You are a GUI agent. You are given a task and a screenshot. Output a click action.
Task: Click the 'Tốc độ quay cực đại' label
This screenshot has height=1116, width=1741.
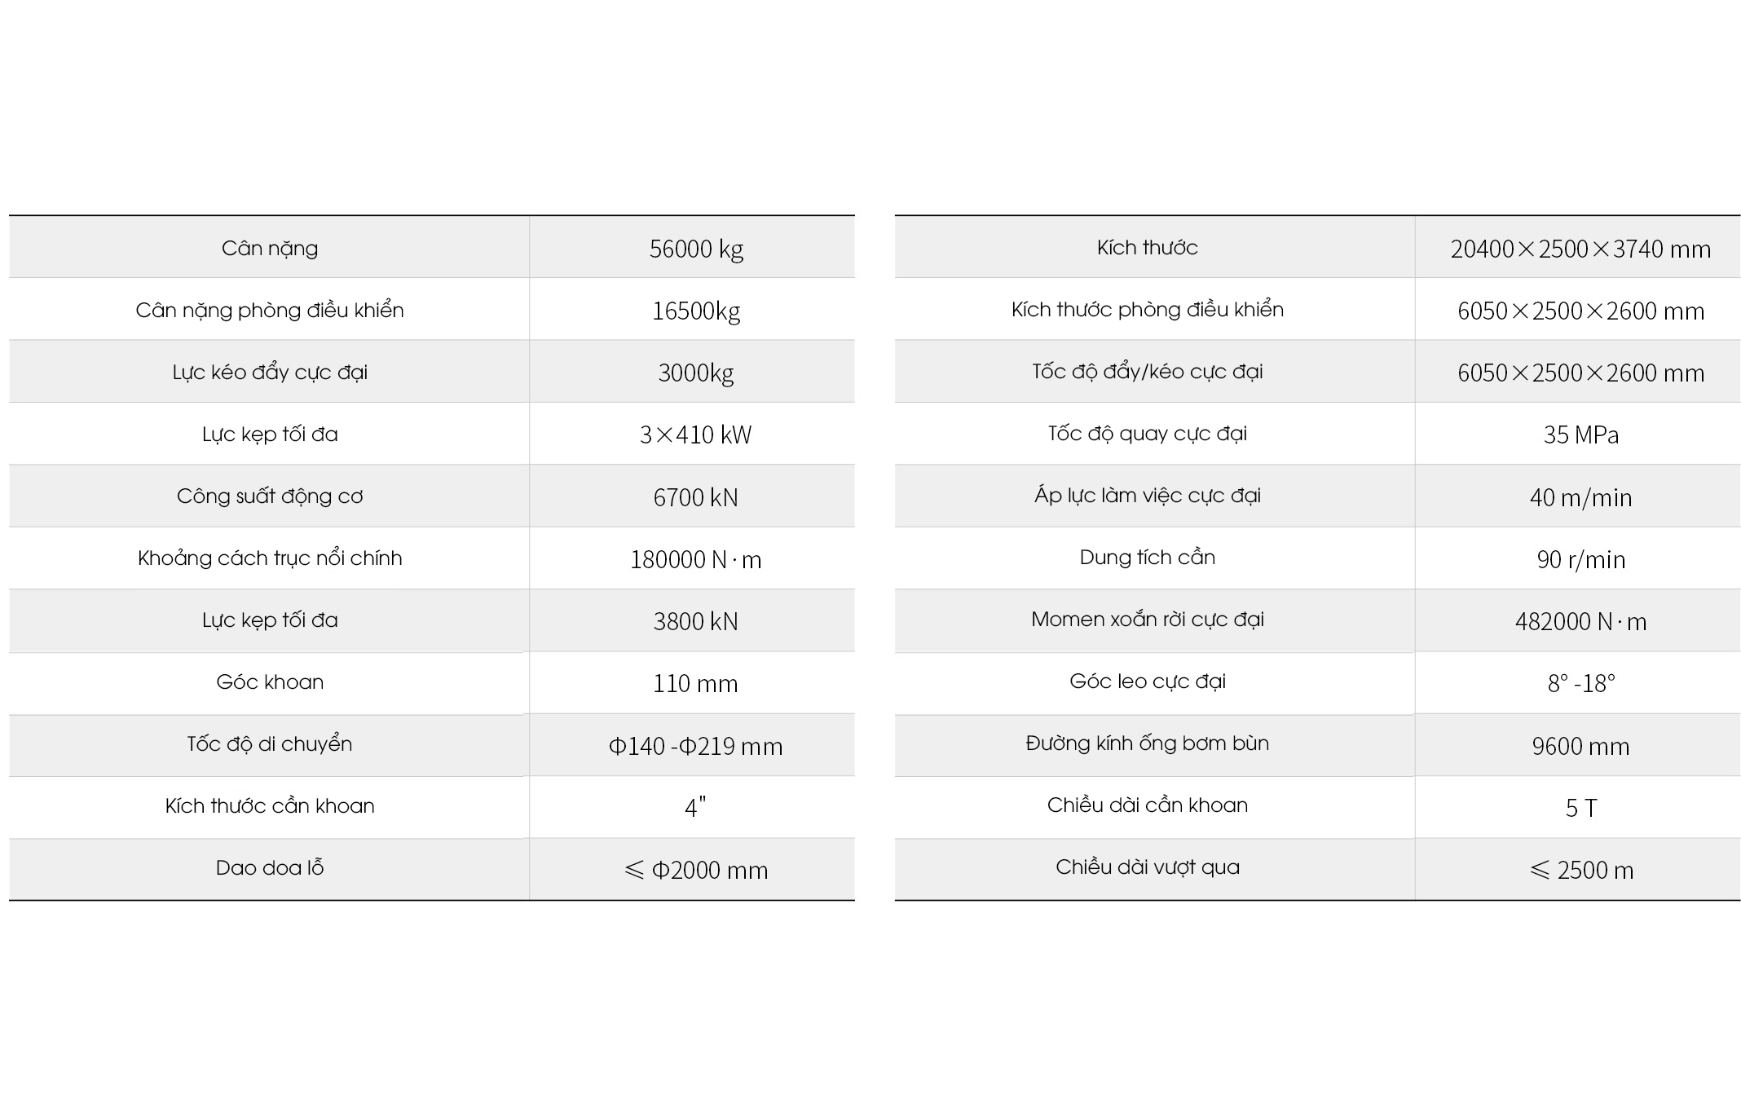coord(1147,434)
